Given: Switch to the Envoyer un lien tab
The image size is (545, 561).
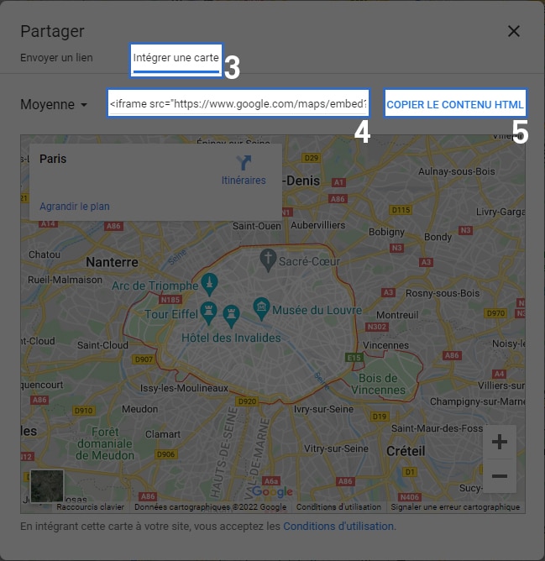Looking at the screenshot, I should point(56,58).
